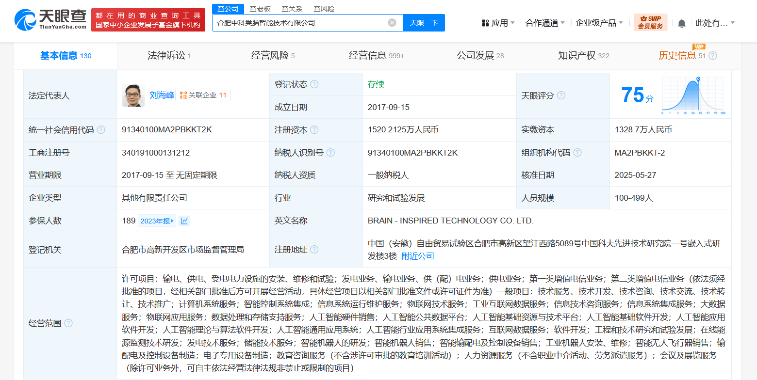Open notifications bell icon

(681, 23)
